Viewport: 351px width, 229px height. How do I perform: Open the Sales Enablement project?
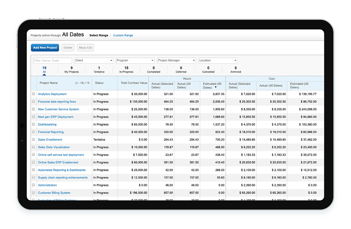pyautogui.click(x=50, y=139)
